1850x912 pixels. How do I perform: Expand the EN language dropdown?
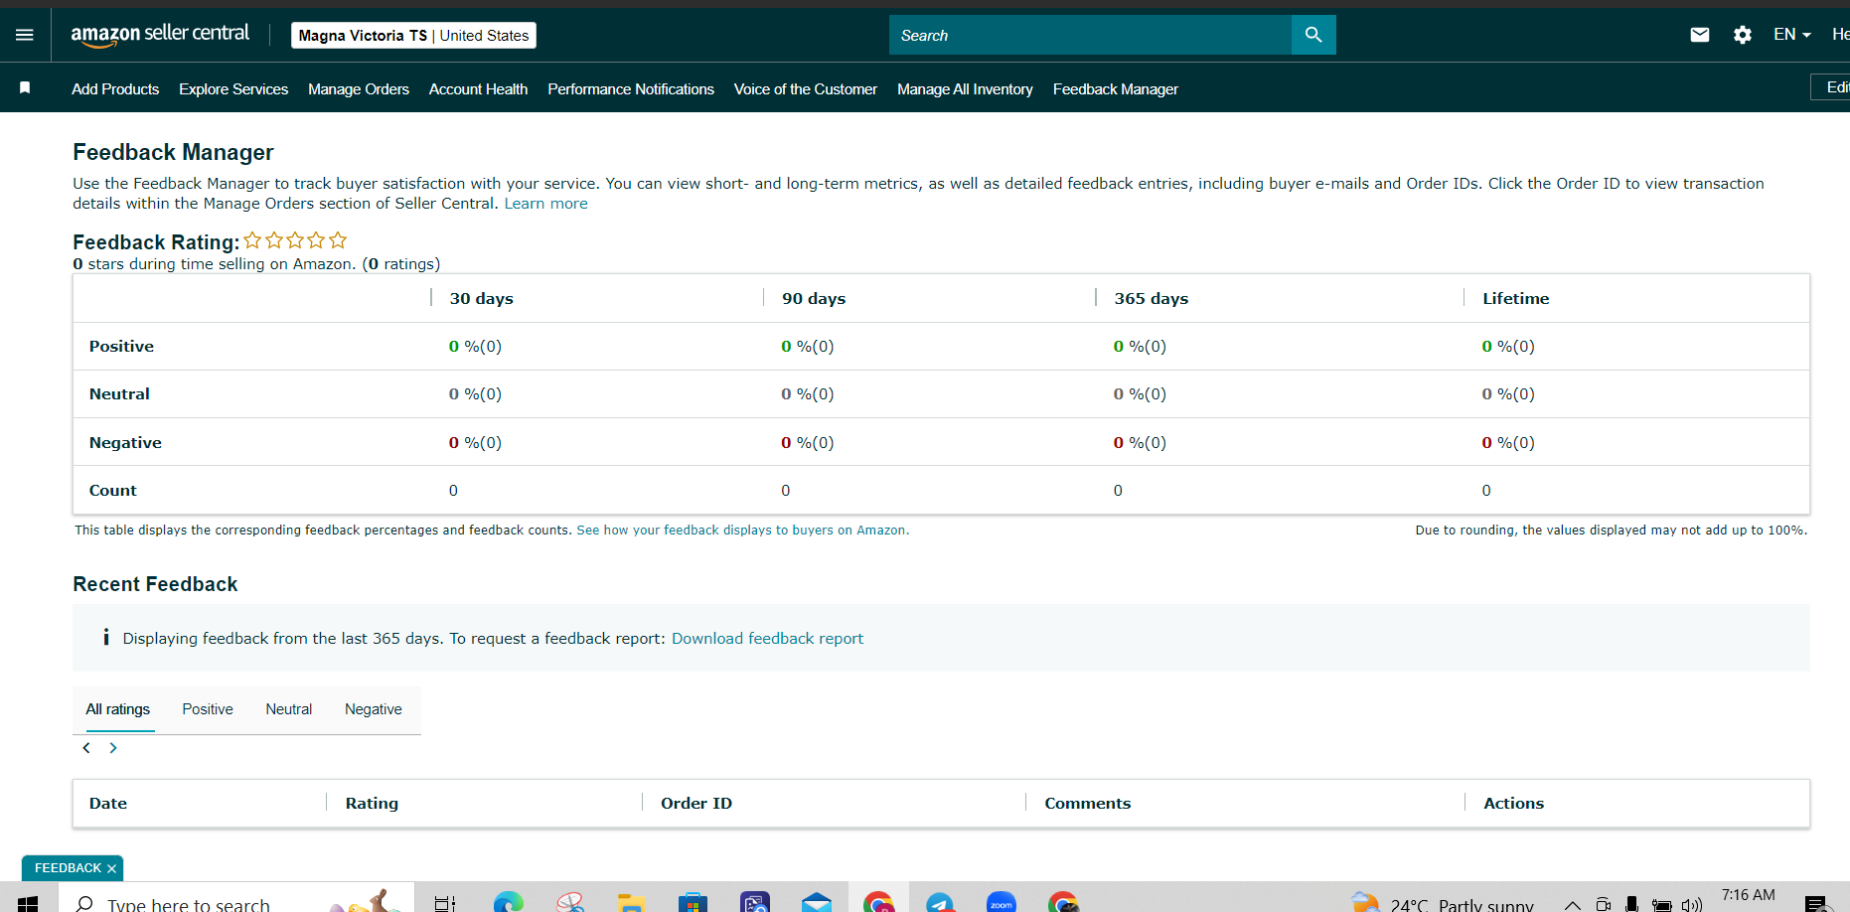tap(1792, 35)
